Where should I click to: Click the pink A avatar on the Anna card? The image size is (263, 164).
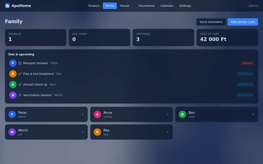pyautogui.click(x=97, y=114)
